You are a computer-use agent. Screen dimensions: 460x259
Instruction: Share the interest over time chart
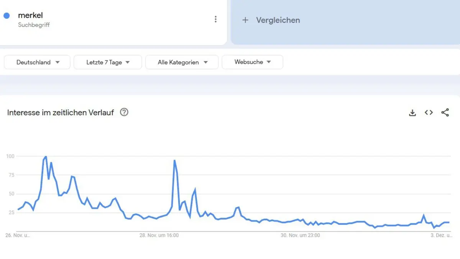coord(445,112)
